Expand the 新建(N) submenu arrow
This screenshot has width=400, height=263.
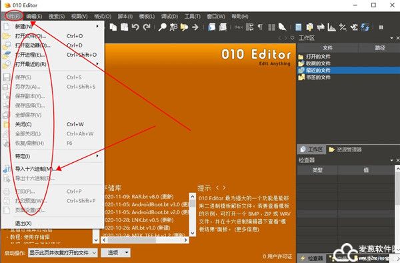point(97,26)
